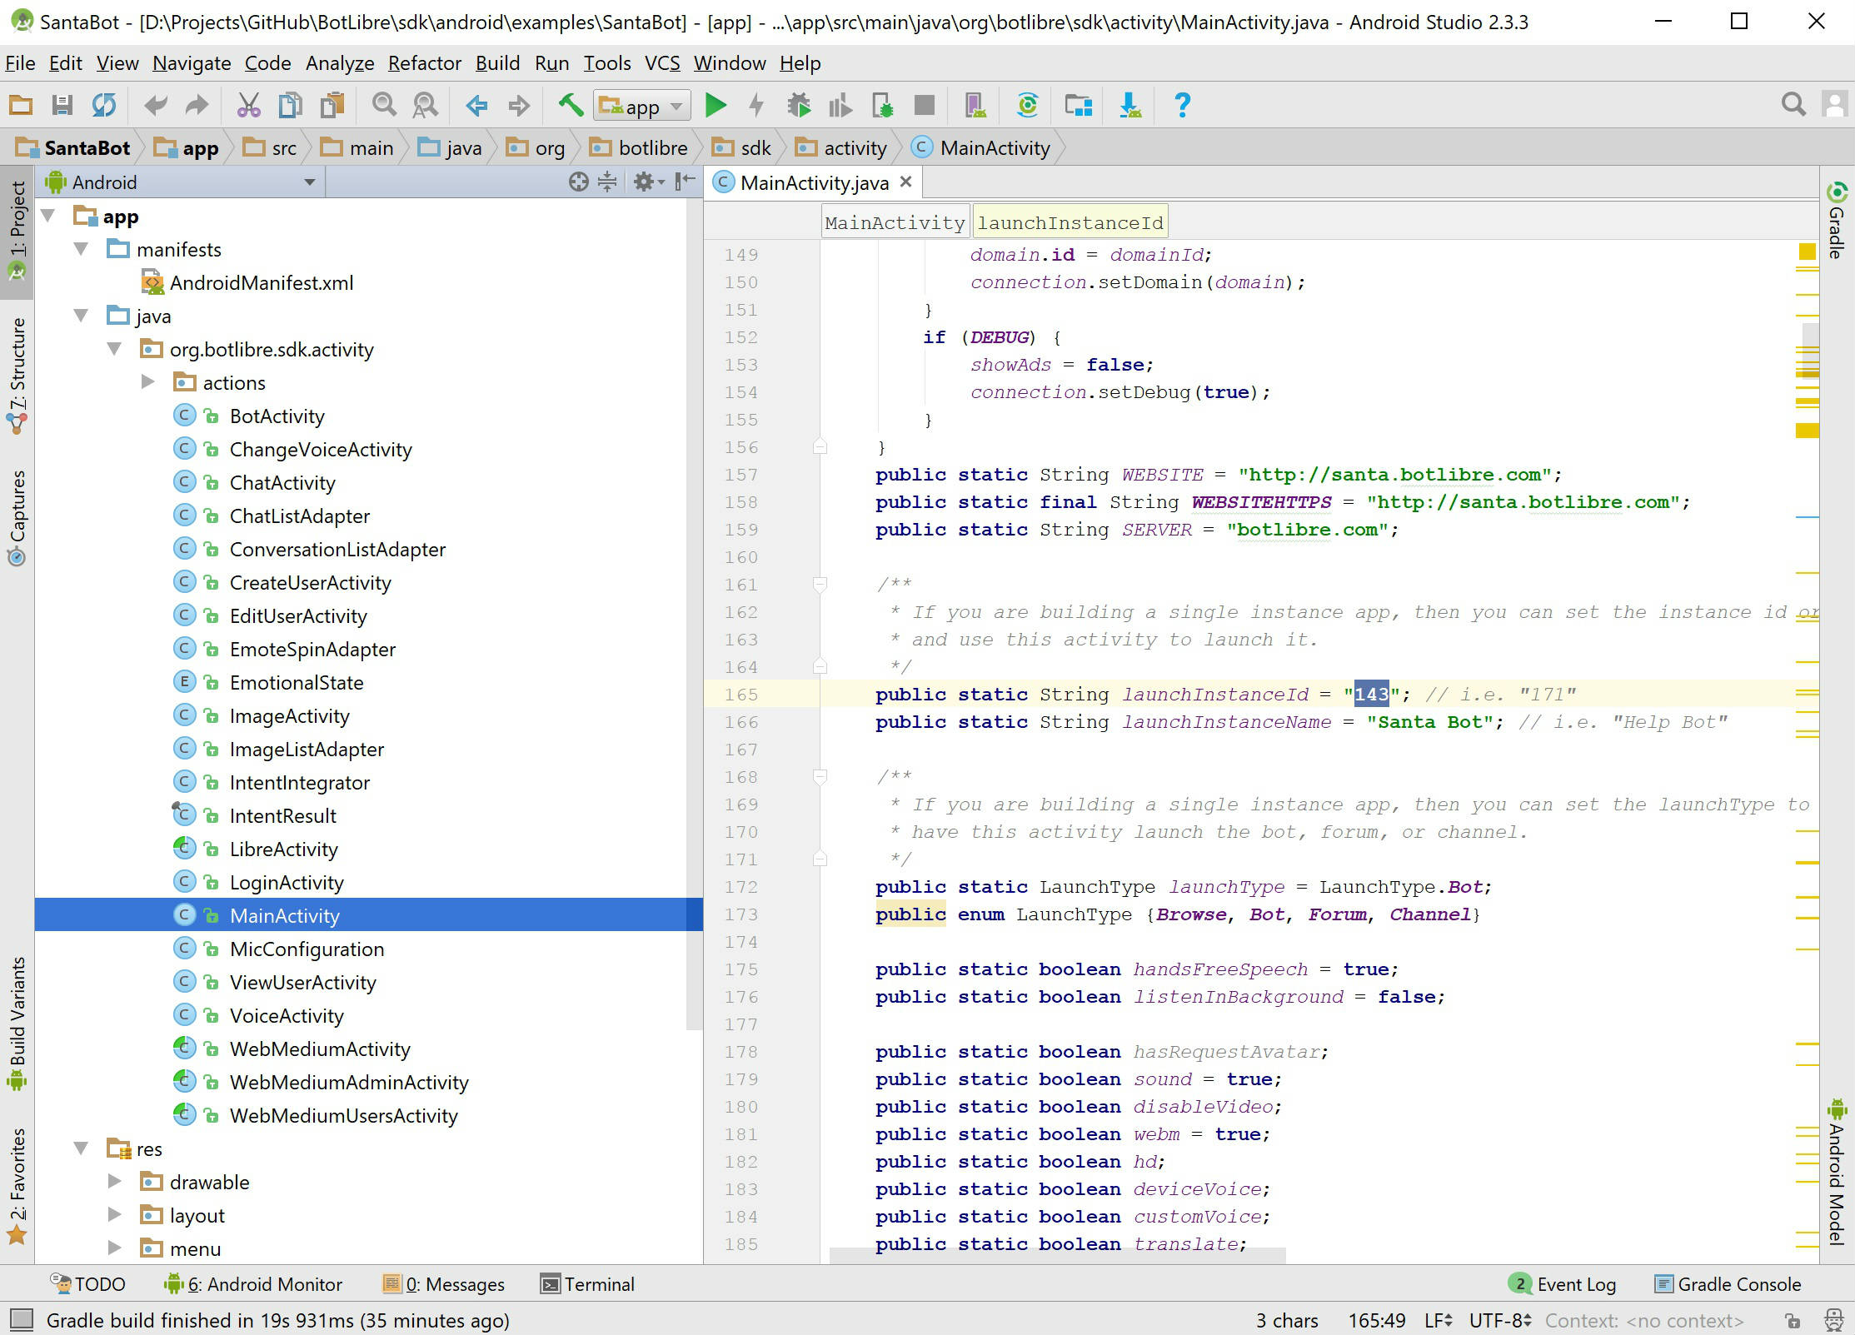1855x1335 pixels.
Task: Click the Copy icon in toolbar
Action: (291, 105)
